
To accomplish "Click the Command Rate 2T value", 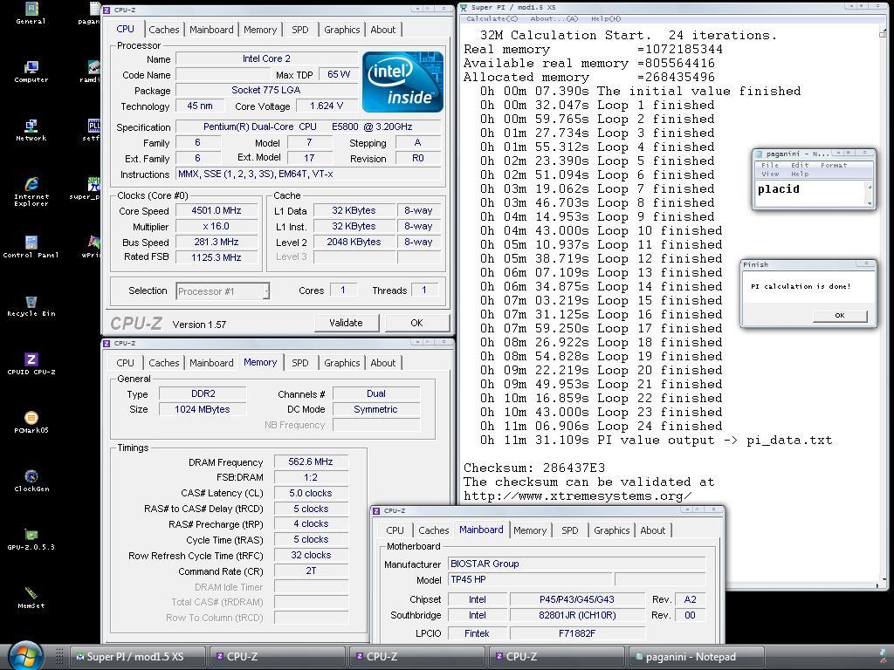I will (x=311, y=571).
